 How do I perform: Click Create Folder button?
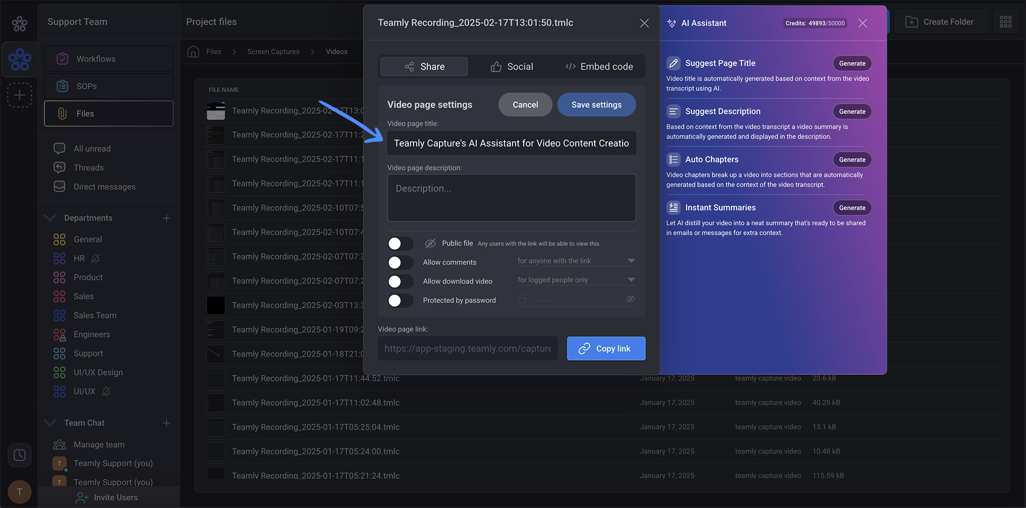pos(941,22)
